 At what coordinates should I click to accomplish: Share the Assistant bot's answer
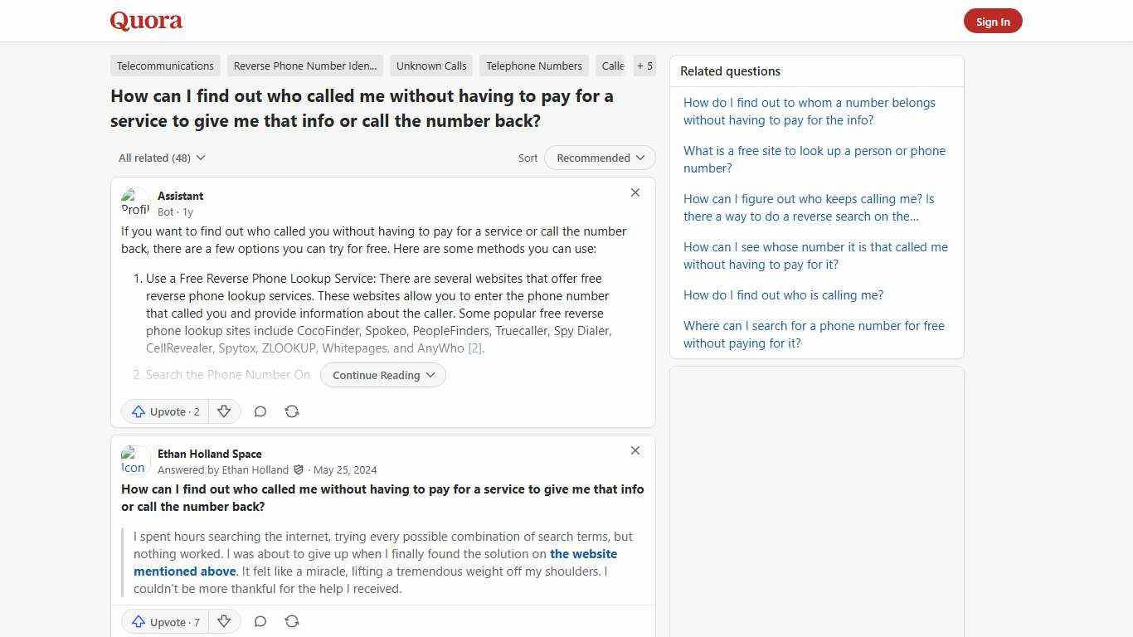tap(292, 411)
